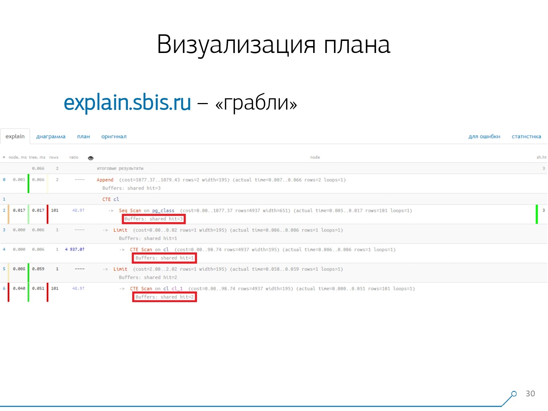Image resolution: width=548 pixels, height=411 pixels.
Task: Click ratio "48.9↑" in the Seq Scan row
Action: coord(79,210)
